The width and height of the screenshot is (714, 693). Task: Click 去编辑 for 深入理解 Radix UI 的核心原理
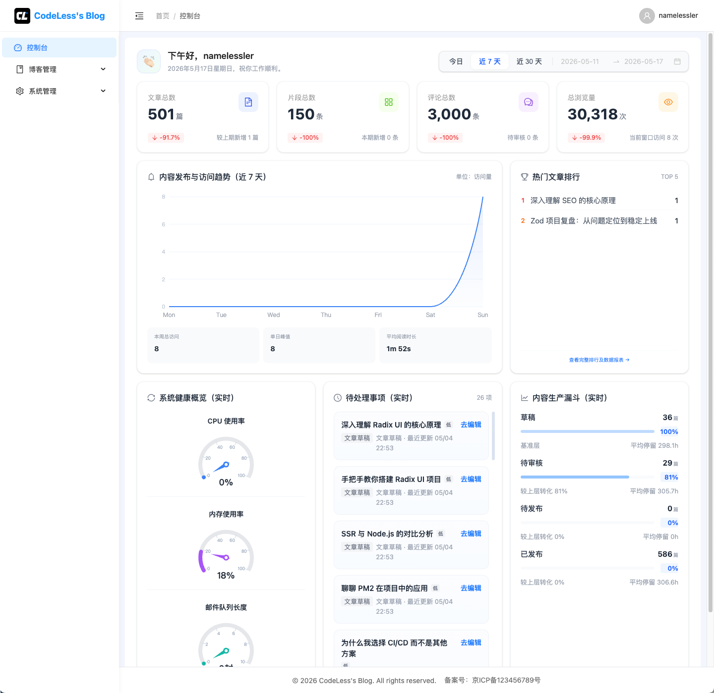pyautogui.click(x=471, y=425)
